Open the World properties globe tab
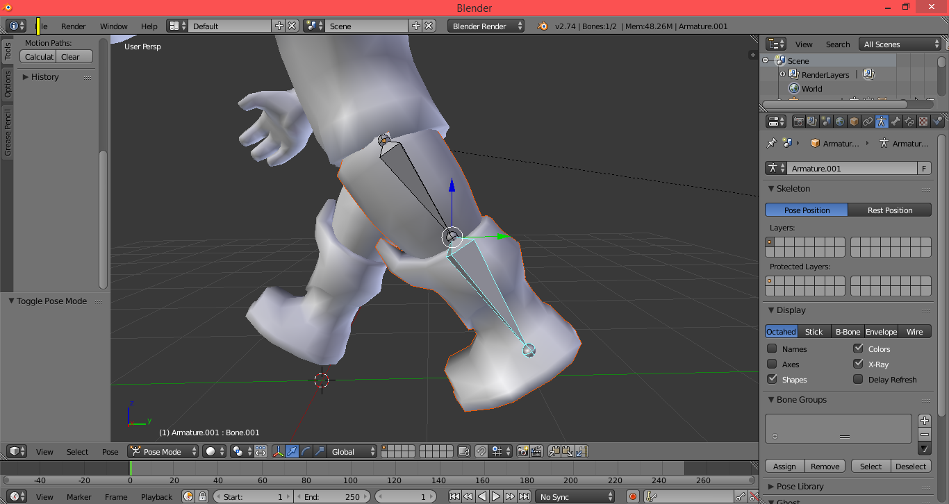Image resolution: width=949 pixels, height=504 pixels. (840, 121)
